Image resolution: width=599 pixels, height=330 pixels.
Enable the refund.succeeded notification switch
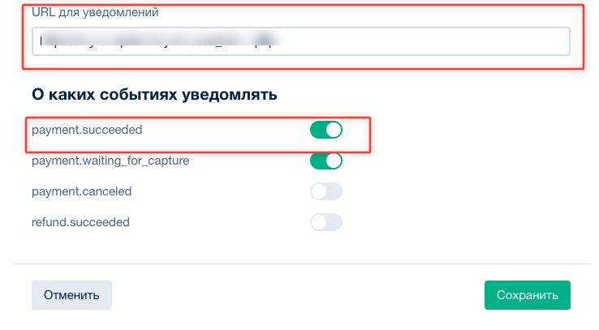[326, 222]
